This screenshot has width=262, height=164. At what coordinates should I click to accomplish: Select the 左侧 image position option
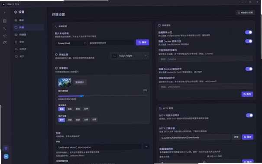tap(86, 120)
